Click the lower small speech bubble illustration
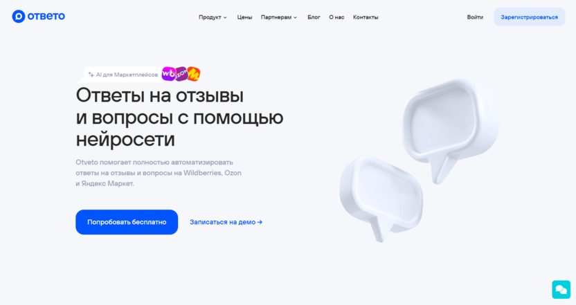Screen dimensions: 576x305 click(x=381, y=196)
